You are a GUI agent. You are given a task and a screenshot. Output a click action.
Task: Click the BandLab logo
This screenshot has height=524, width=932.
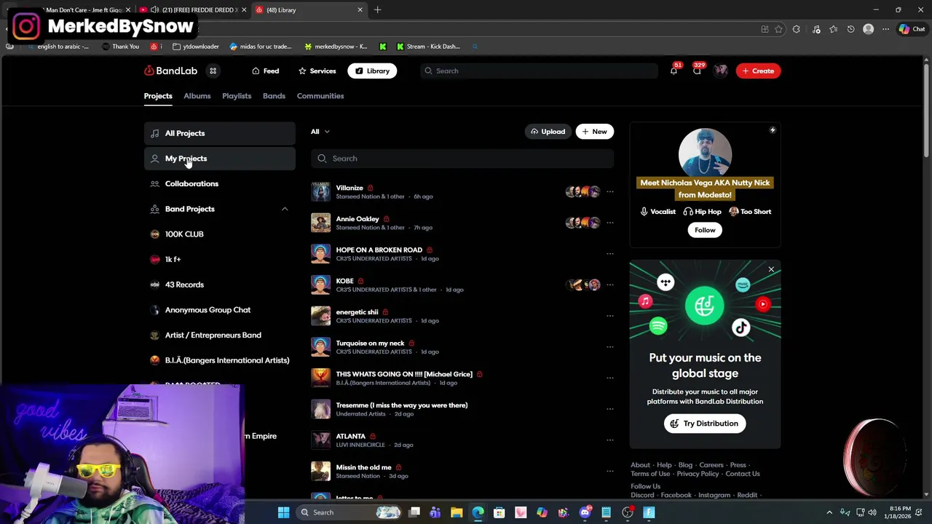coord(171,71)
